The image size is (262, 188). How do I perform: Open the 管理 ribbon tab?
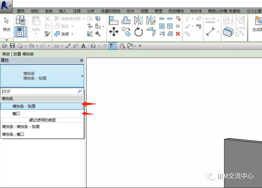pyautogui.click(x=158, y=11)
